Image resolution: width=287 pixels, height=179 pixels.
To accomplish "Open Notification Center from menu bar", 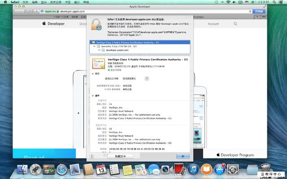I will pos(281,2).
